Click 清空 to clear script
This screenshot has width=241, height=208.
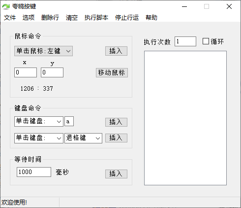pyautogui.click(x=72, y=18)
